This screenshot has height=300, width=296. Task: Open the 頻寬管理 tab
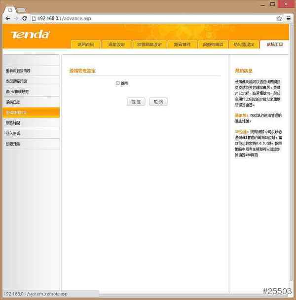182,44
